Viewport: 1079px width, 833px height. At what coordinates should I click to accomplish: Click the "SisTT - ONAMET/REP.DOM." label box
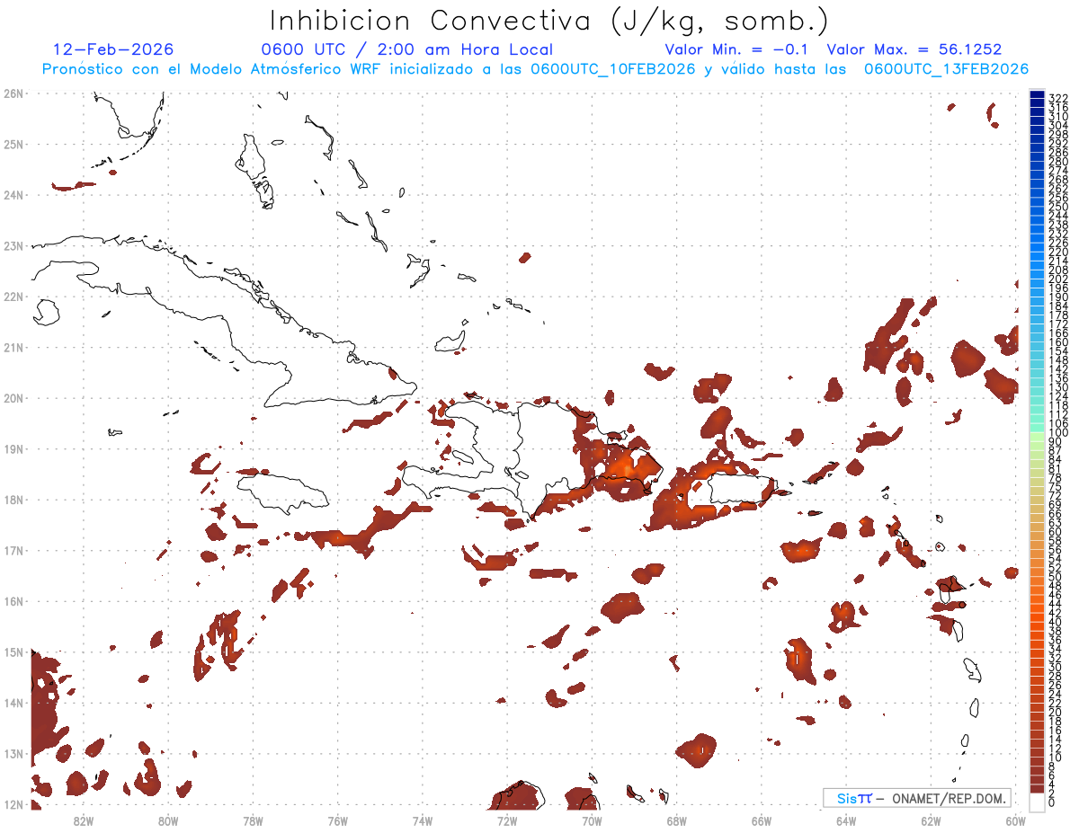click(916, 798)
